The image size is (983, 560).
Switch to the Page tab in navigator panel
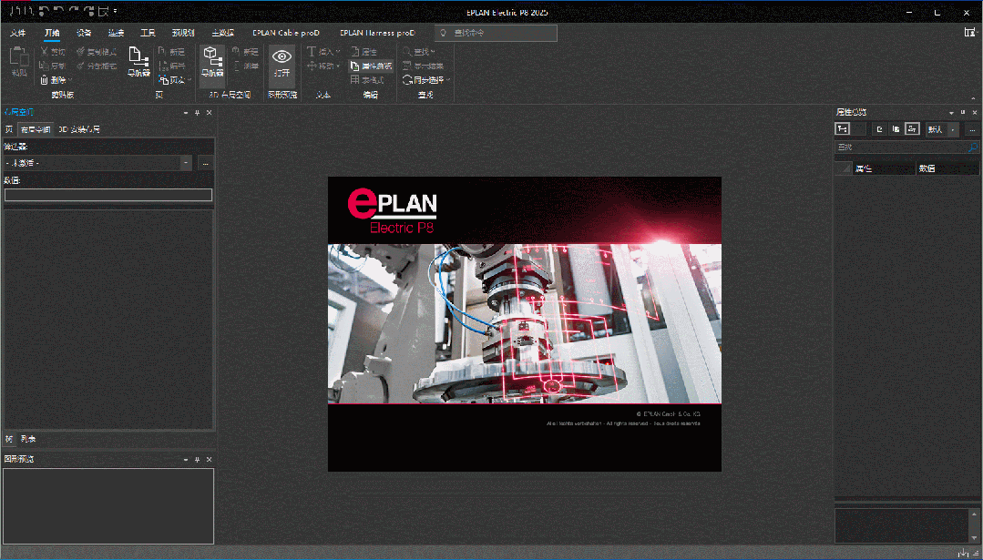coord(9,129)
